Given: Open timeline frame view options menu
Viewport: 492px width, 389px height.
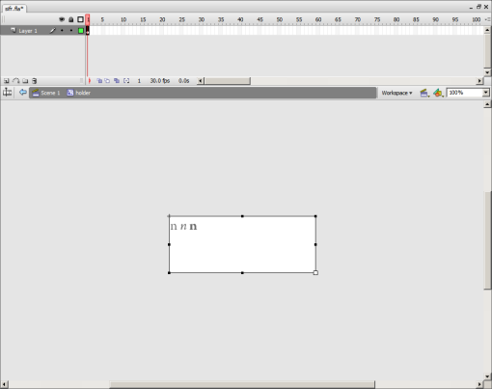Looking at the screenshot, I should pos(487,19).
